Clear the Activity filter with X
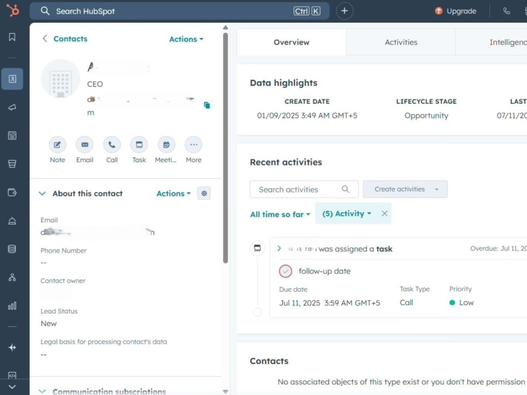 pyautogui.click(x=385, y=213)
